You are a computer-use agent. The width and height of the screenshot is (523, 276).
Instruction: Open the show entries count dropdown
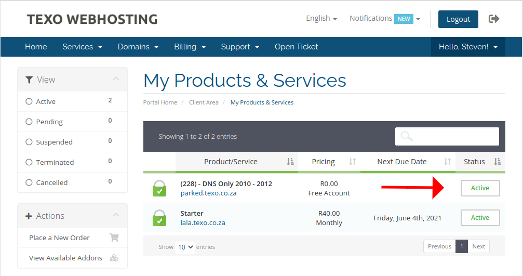[185, 247]
